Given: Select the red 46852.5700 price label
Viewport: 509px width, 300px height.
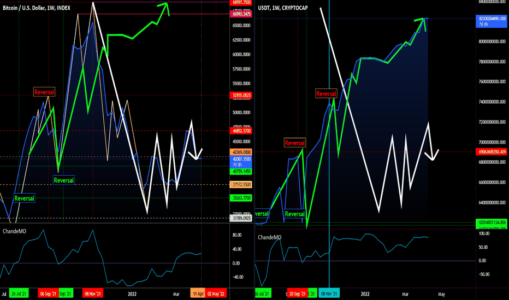Looking at the screenshot, I should (241, 131).
